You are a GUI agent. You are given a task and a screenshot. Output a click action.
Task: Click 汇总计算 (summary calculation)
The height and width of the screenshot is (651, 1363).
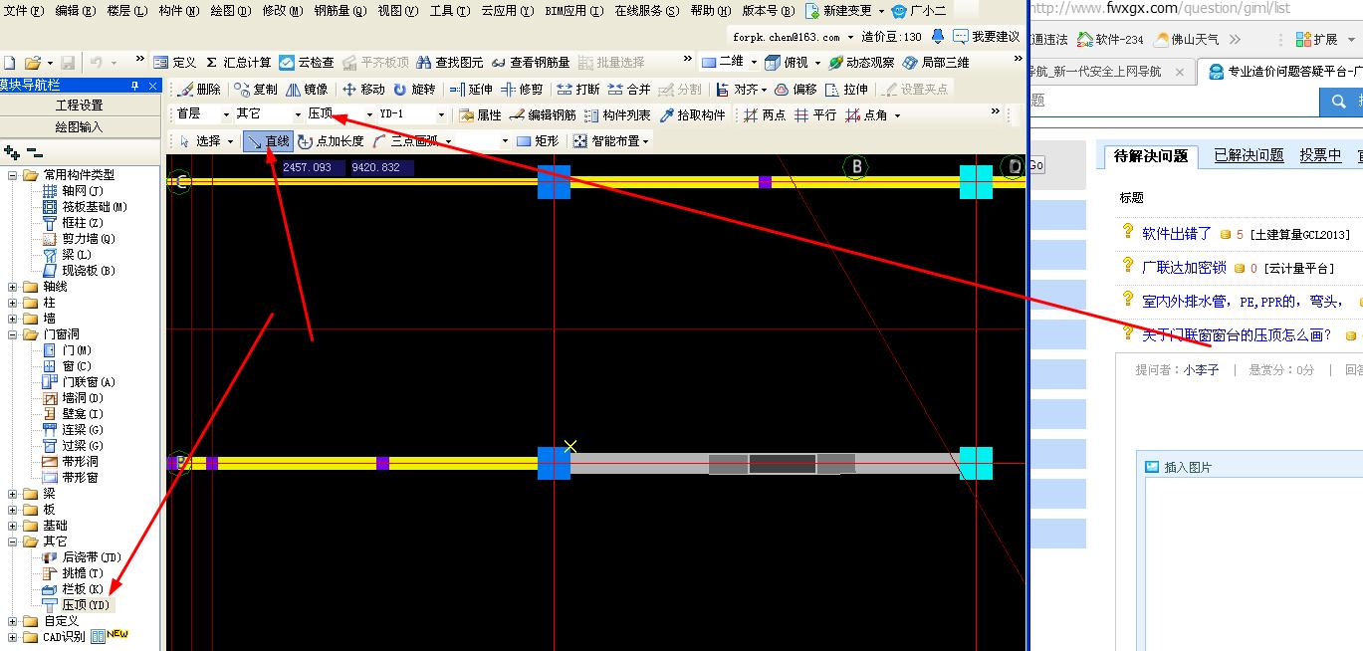(238, 62)
